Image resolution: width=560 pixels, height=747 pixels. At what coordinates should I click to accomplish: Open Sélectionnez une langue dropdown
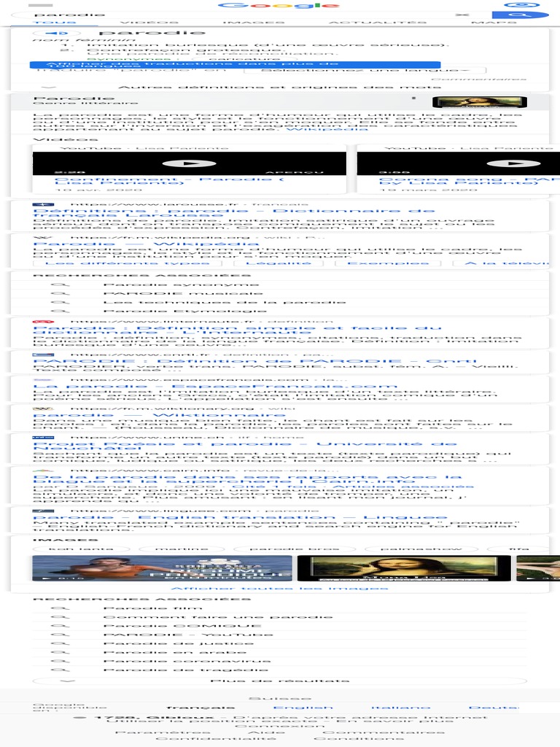[365, 70]
